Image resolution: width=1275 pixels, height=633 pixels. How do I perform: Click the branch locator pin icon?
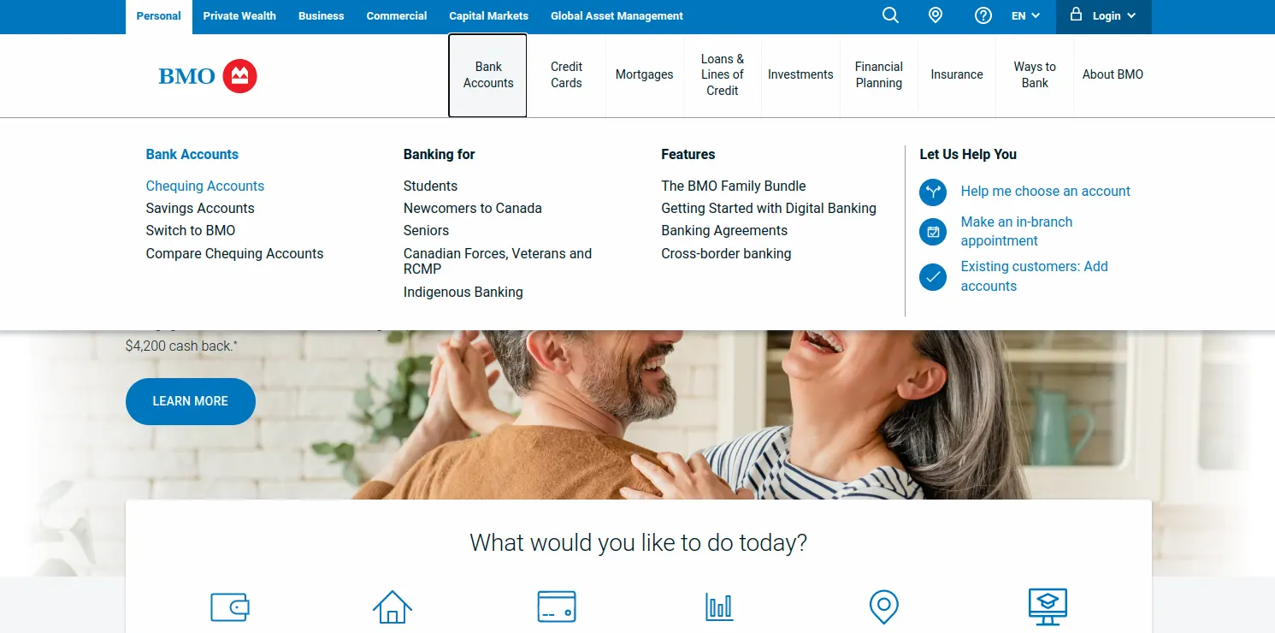coord(936,15)
